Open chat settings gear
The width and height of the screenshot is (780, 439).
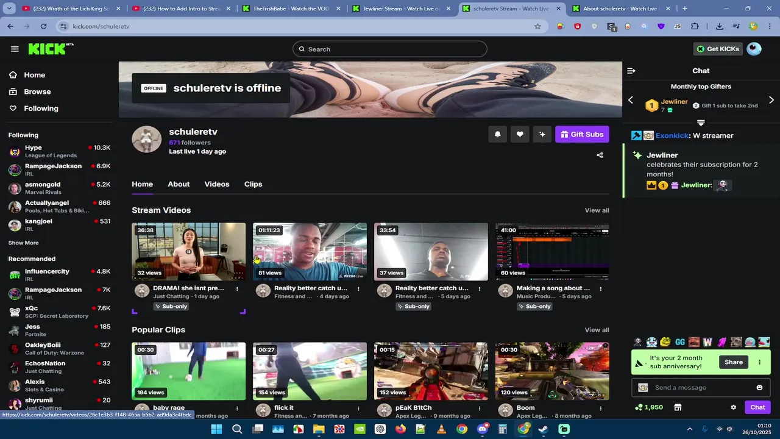coord(734,407)
